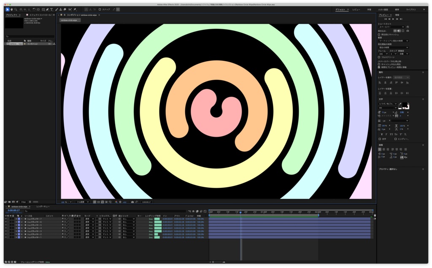Jump to last frame in Preview panel

tap(401, 19)
